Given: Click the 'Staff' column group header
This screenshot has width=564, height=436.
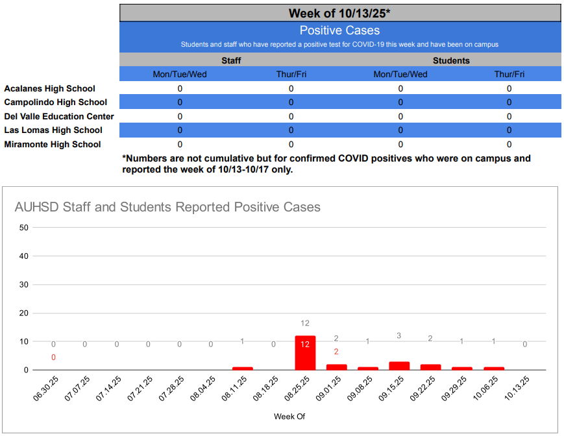Looking at the screenshot, I should coord(231,60).
